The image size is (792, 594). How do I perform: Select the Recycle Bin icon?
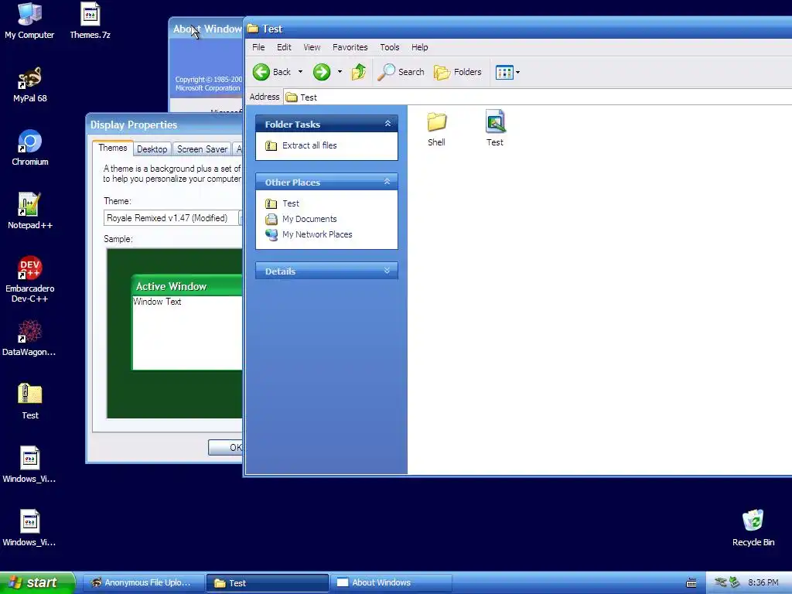click(x=753, y=528)
